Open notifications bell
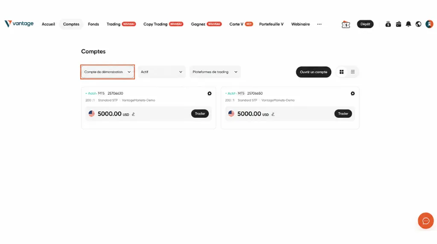 pyautogui.click(x=408, y=24)
